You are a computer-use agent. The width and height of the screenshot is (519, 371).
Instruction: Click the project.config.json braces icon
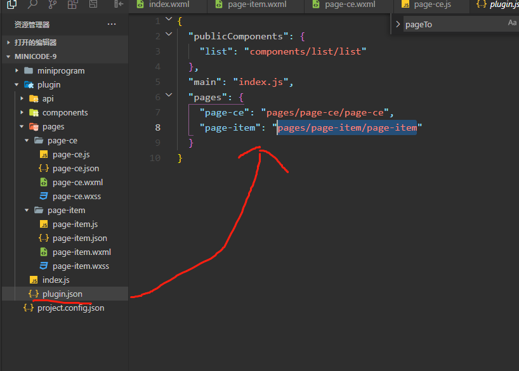(x=29, y=308)
